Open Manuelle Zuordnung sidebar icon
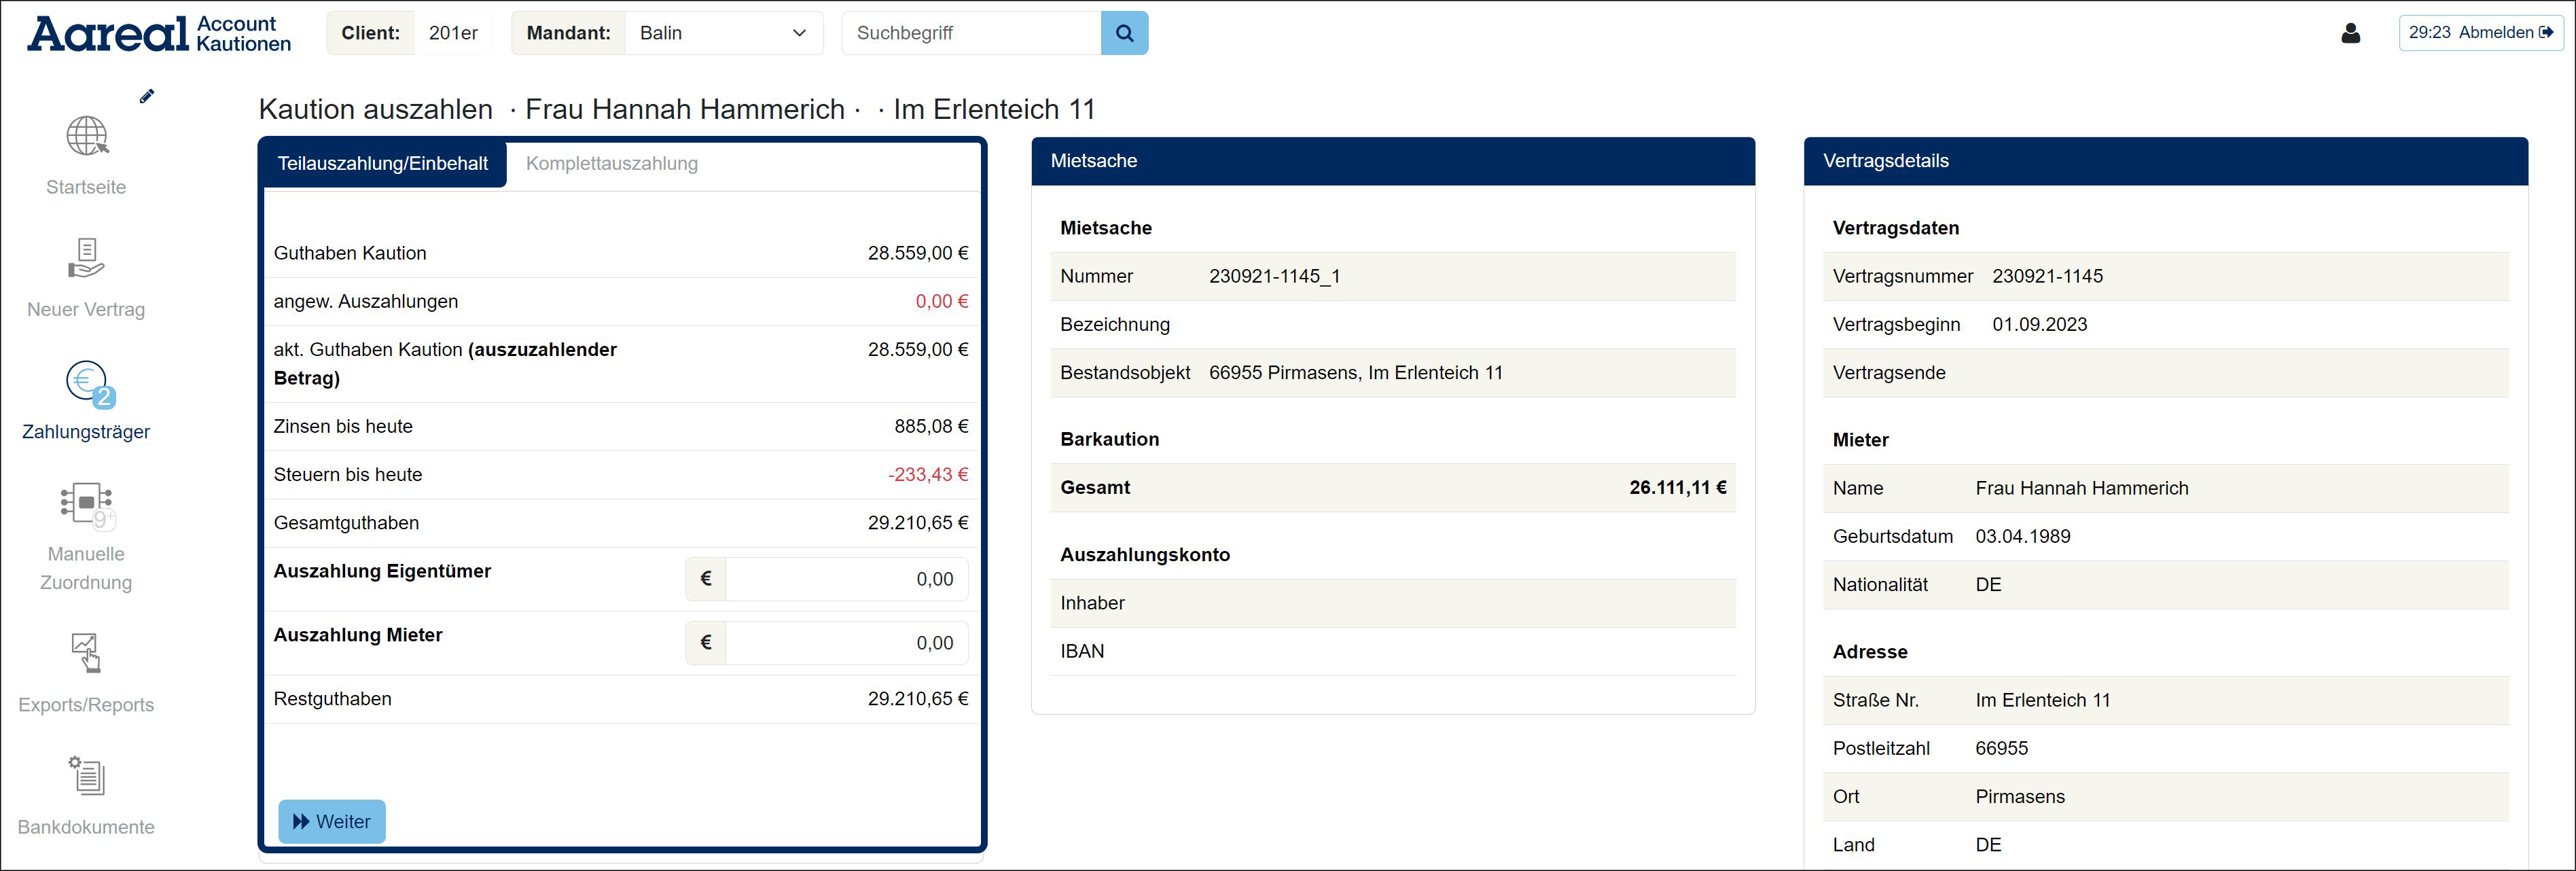Image resolution: width=2576 pixels, height=871 pixels. click(87, 503)
